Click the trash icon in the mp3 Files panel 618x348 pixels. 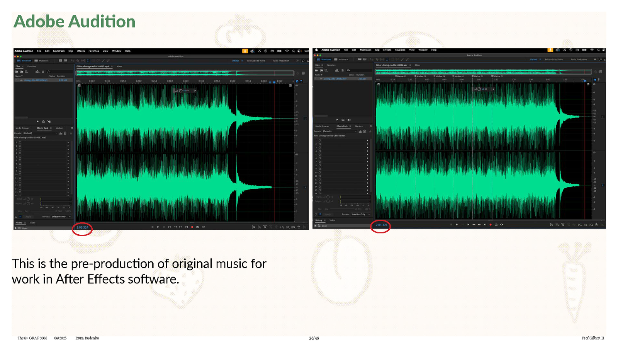43,72
